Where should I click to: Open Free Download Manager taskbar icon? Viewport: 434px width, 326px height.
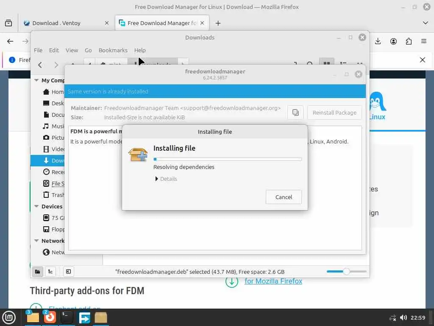point(84,318)
